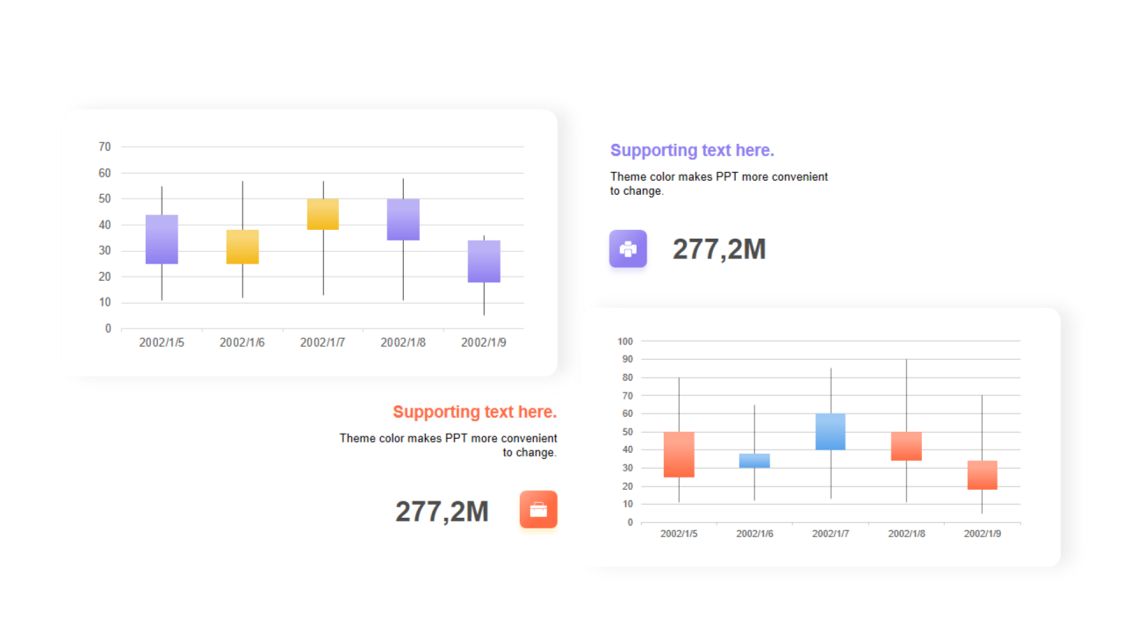This screenshot has height=632, width=1124.
Task: Click the '277,2M' value beside printer icon
Action: click(719, 249)
